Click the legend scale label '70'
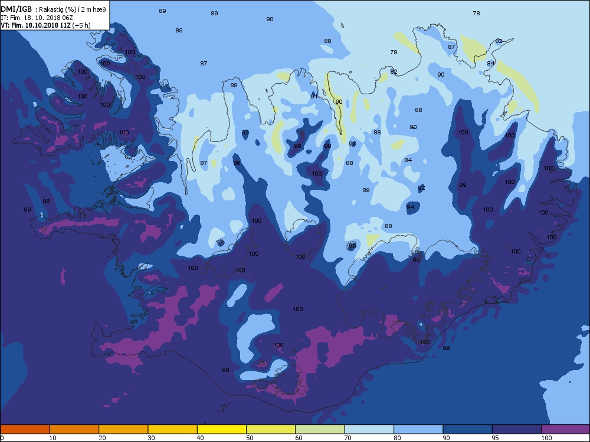Image resolution: width=590 pixels, height=442 pixels. pos(348,438)
